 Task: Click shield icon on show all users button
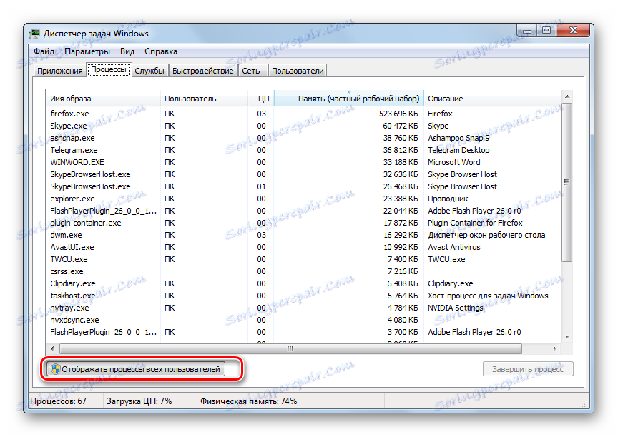pos(56,369)
